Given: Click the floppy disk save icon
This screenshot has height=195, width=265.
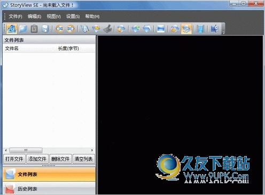Looking at the screenshot, I should coord(45,29).
